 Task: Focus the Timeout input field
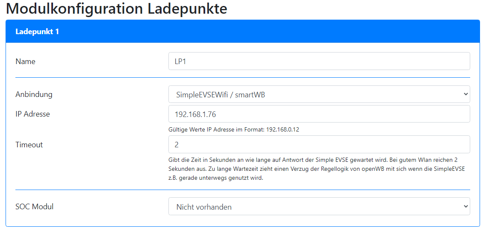319,144
